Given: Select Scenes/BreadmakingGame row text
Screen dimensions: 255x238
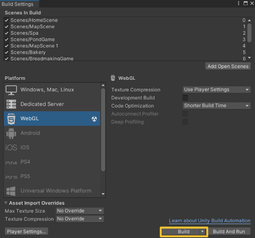Looking at the screenshot, I should click(x=42, y=59).
